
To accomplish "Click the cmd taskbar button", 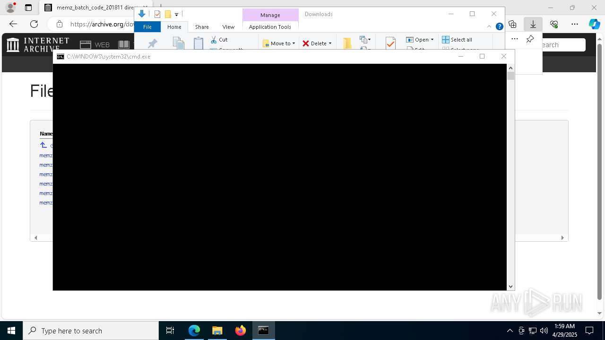I will [x=263, y=331].
